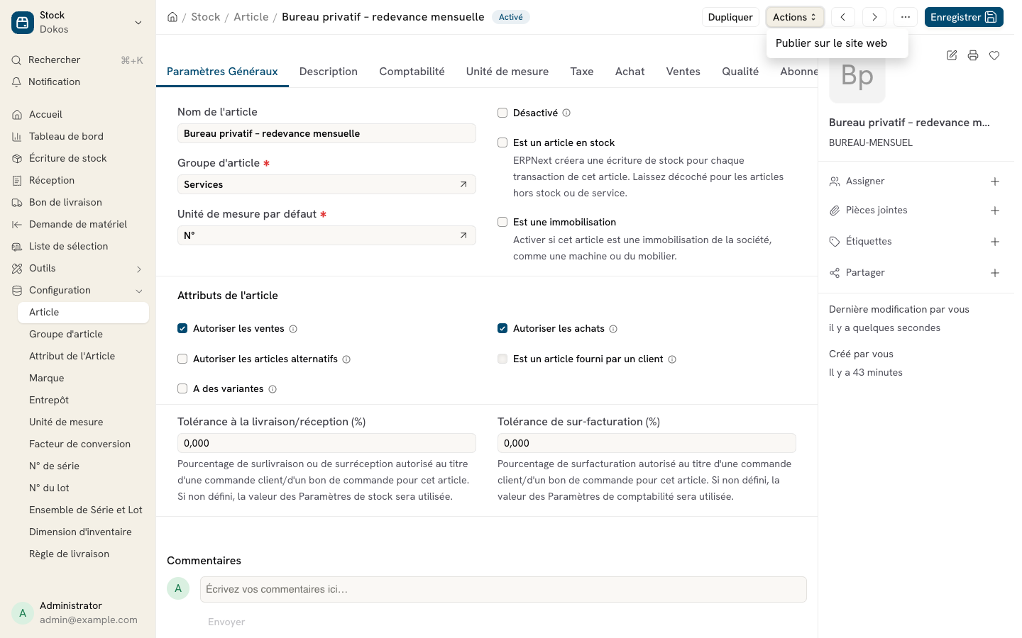
Task: Expand the Stock Dokos workspace switcher
Action: click(x=138, y=23)
